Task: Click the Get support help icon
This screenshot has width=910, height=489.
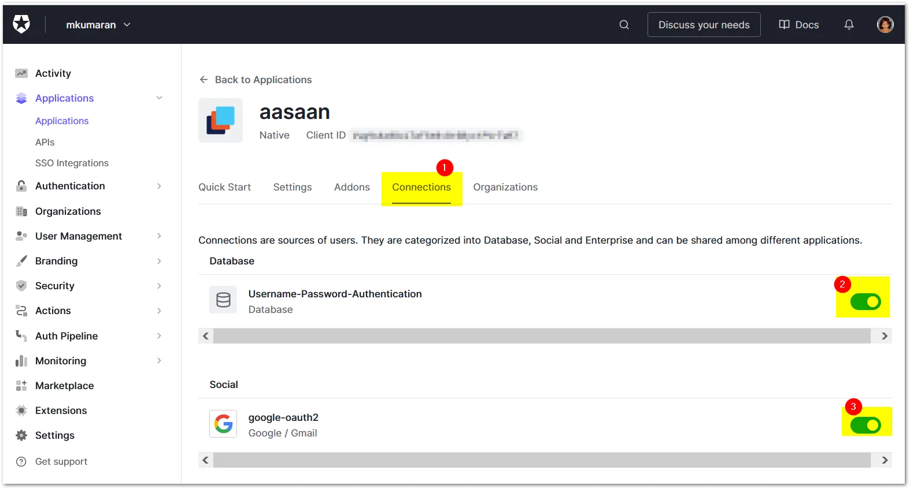Action: [21, 461]
